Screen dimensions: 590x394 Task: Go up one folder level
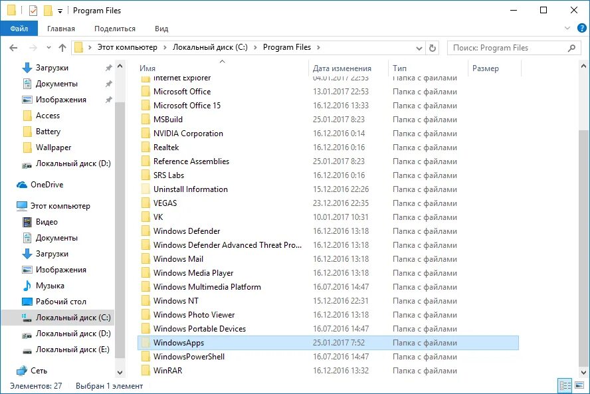62,48
